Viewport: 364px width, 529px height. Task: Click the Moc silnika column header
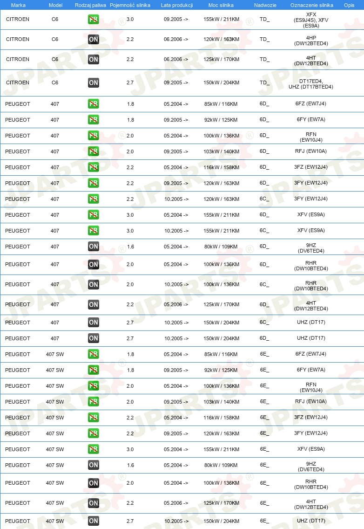click(221, 5)
